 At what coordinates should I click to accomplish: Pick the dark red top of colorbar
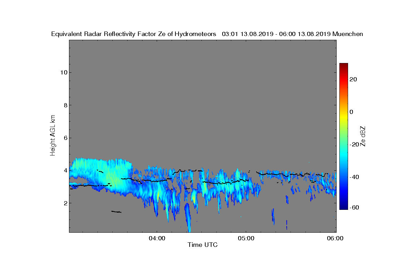point(344,65)
